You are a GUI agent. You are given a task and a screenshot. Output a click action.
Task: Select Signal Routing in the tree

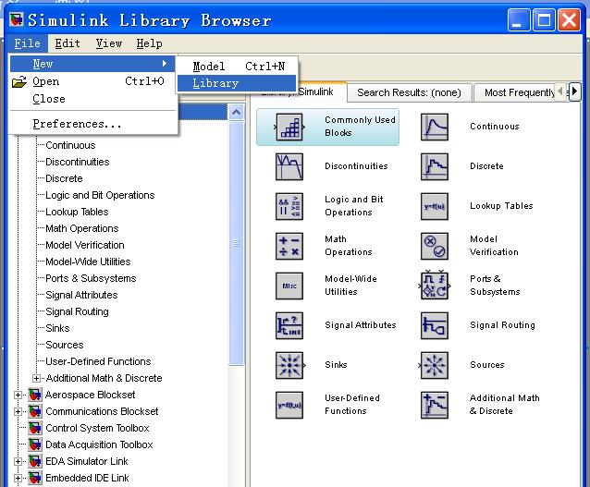(x=77, y=311)
